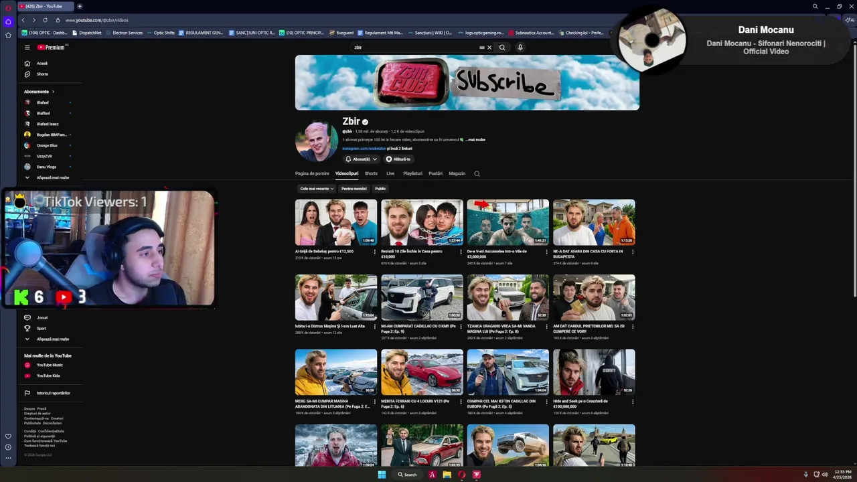Open the Magazin tab
Screen dimensions: 857x482
pyautogui.click(x=457, y=173)
